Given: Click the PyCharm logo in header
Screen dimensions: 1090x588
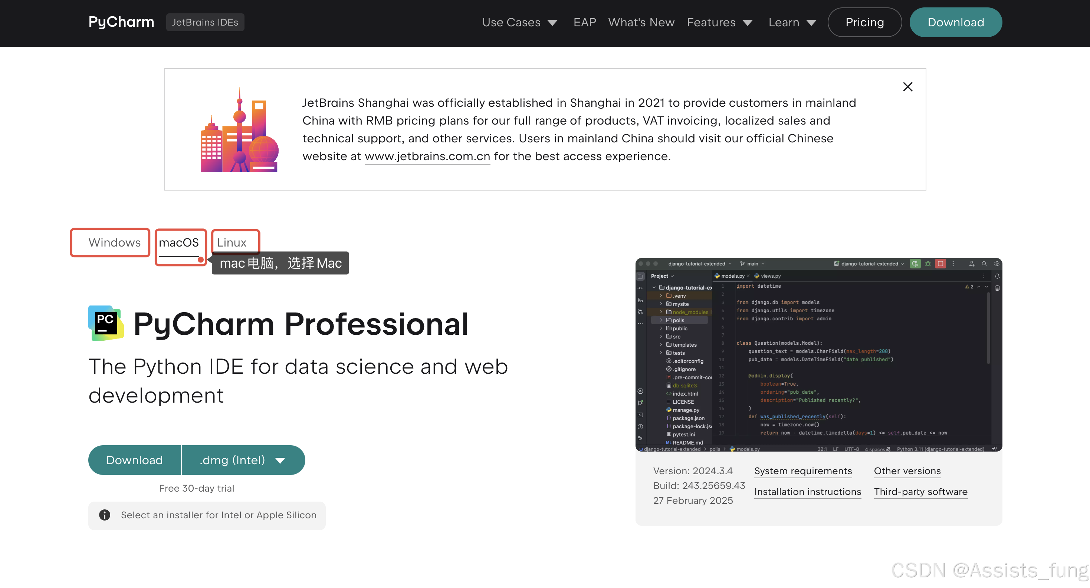Looking at the screenshot, I should [x=121, y=22].
